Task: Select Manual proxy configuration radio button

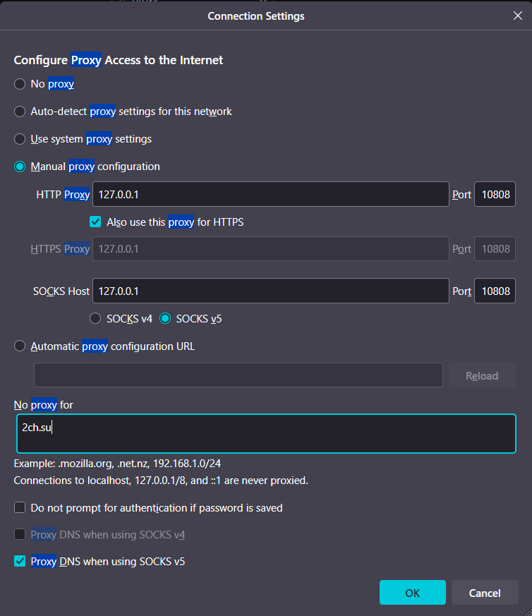Action: (20, 167)
